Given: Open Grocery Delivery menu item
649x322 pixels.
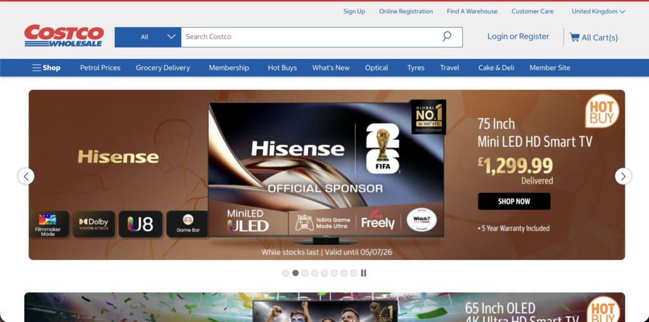Looking at the screenshot, I should tap(163, 68).
